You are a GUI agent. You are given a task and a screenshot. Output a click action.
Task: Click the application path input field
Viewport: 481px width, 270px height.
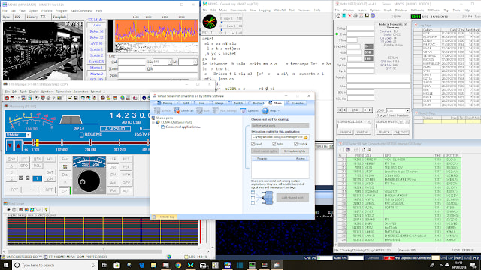click(277, 137)
